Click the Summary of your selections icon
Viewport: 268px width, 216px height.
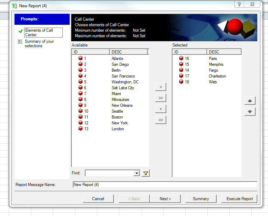(20, 42)
